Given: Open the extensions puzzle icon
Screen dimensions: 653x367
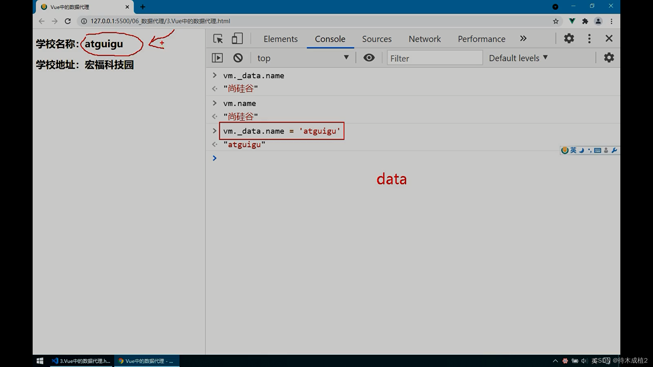Looking at the screenshot, I should pyautogui.click(x=585, y=21).
